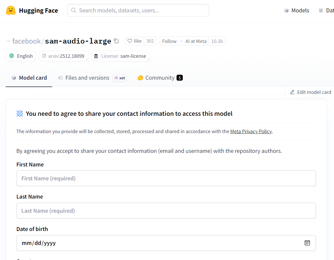334x260 pixels.
Task: Select the Model card tab
Action: [x=29, y=78]
